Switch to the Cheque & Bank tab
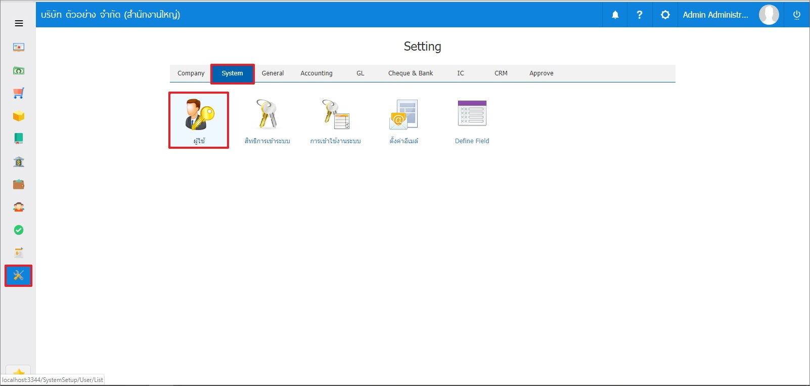810x386 pixels. tap(411, 73)
